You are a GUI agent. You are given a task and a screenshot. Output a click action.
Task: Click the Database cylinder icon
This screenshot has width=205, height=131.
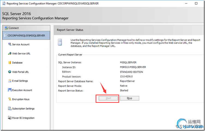(10, 62)
